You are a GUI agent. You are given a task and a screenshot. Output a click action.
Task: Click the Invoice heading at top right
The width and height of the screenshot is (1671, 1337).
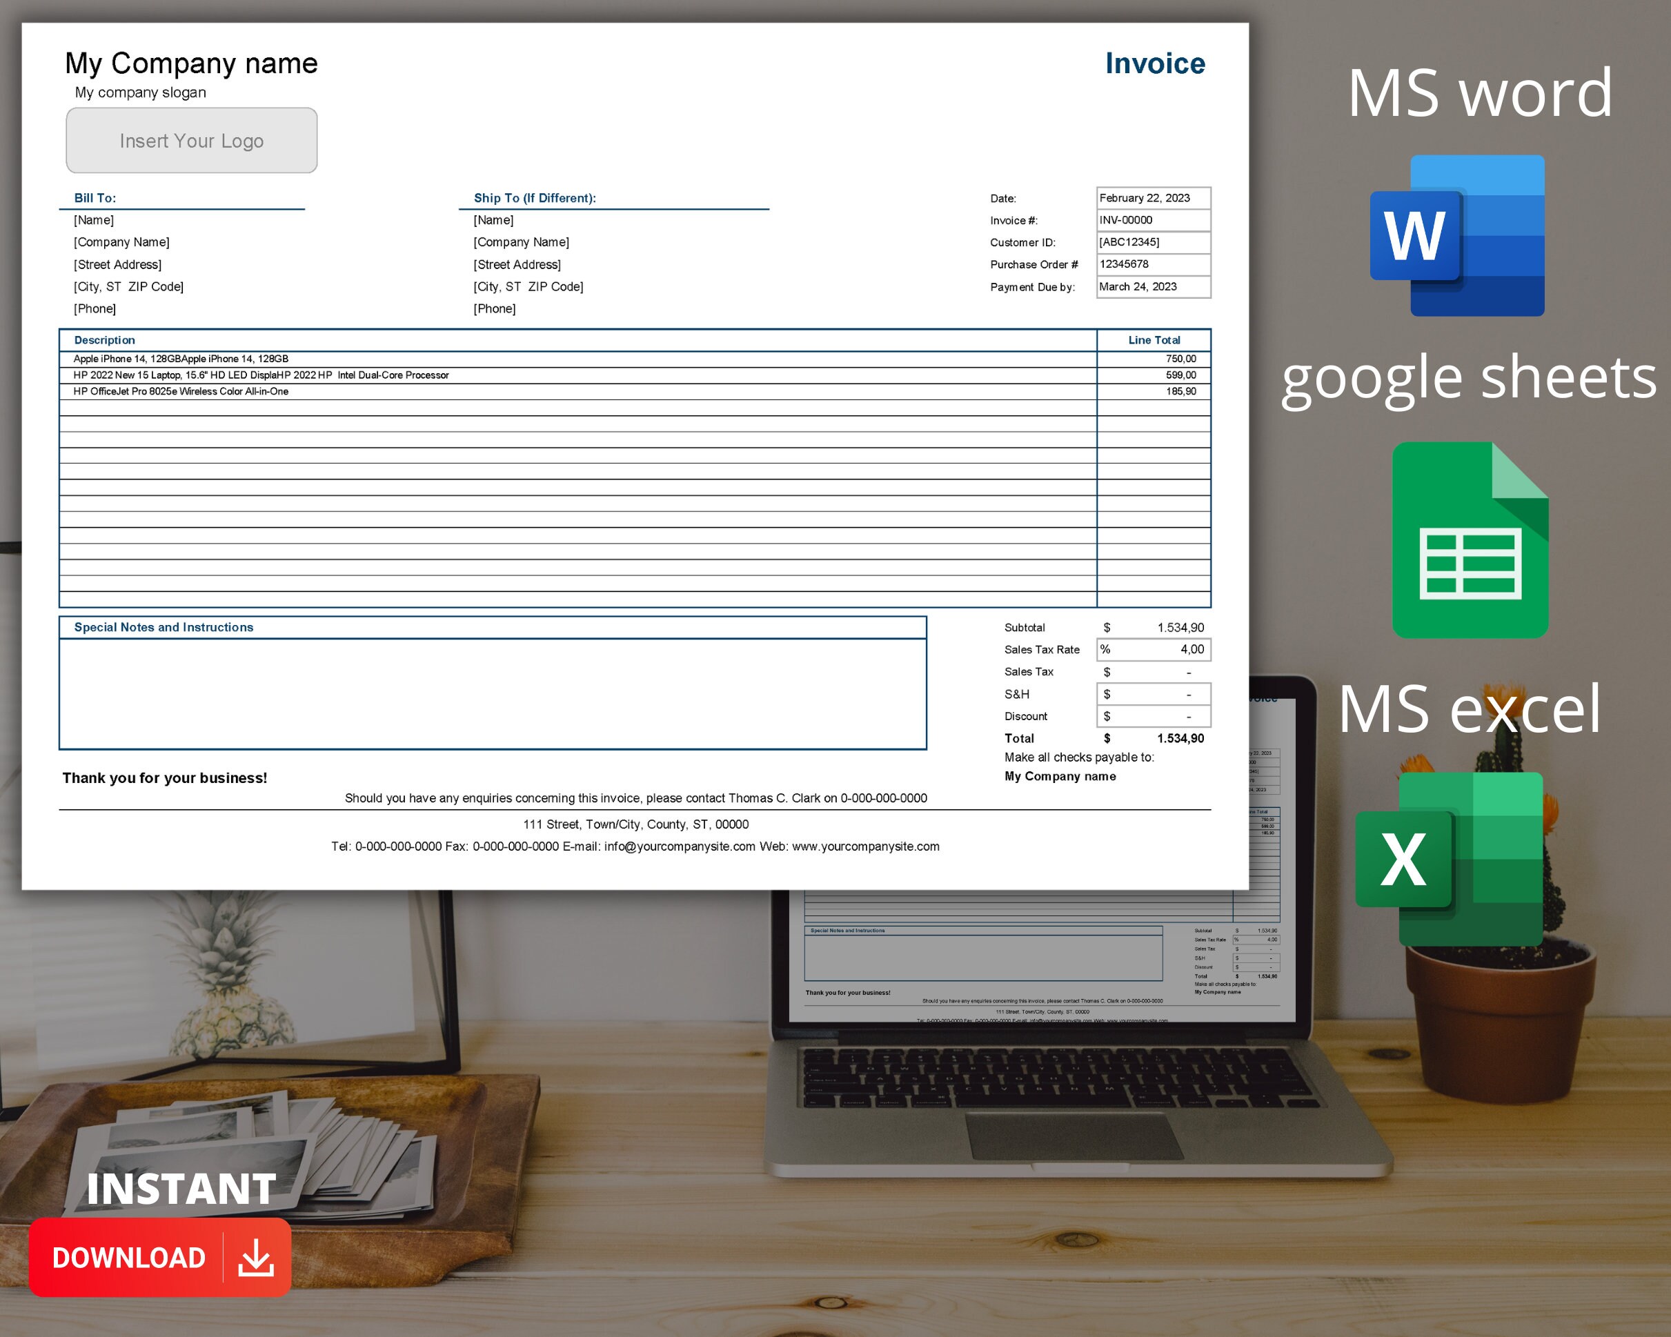(1155, 63)
